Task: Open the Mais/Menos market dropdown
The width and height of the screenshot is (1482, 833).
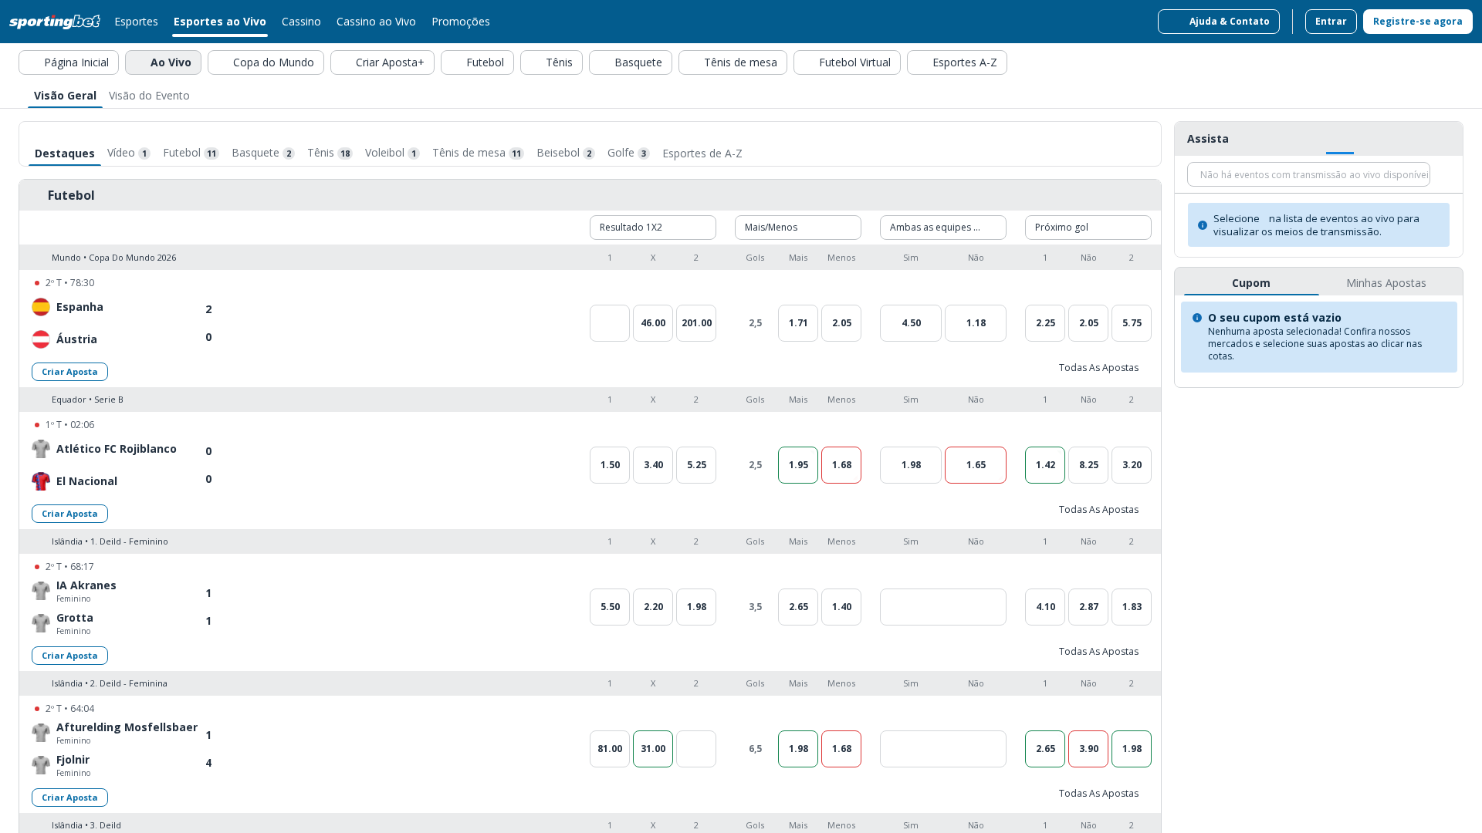Action: point(798,228)
